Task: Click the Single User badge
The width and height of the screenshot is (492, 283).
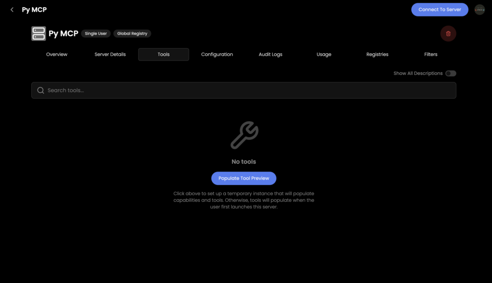Action: [x=96, y=34]
